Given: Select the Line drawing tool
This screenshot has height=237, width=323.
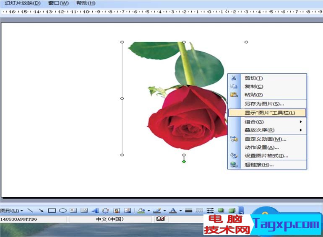Looking at the screenshot, I should point(31,211).
